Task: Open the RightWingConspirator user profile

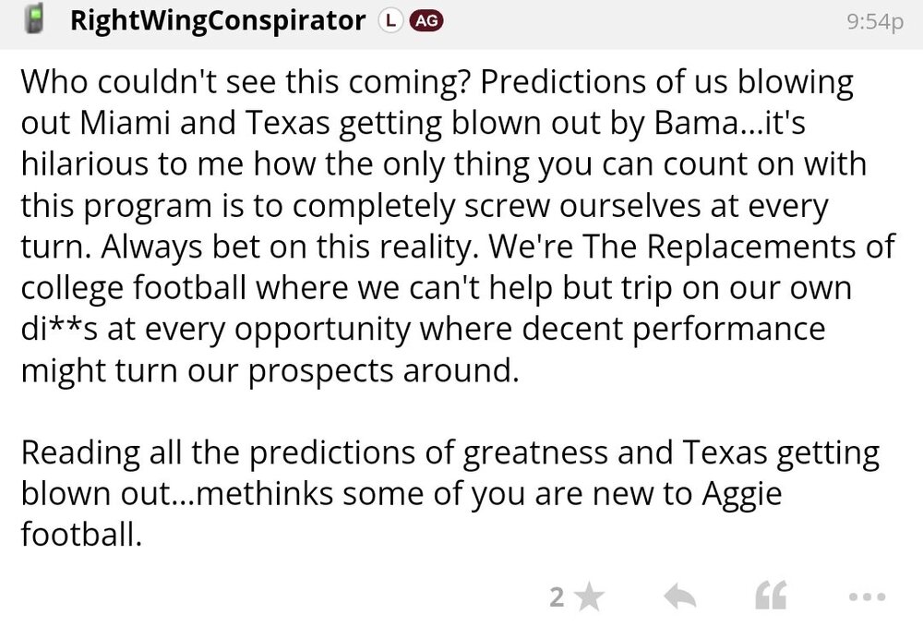Action: tap(217, 20)
